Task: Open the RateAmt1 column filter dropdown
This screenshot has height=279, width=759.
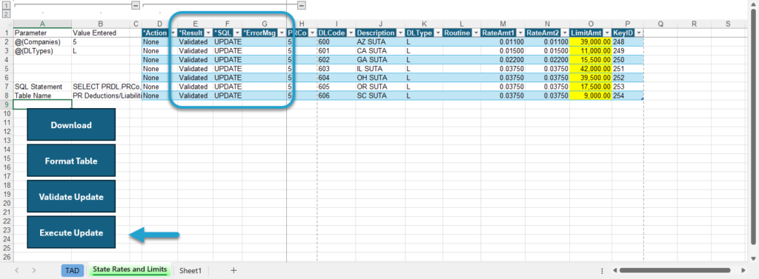Action: [x=520, y=33]
